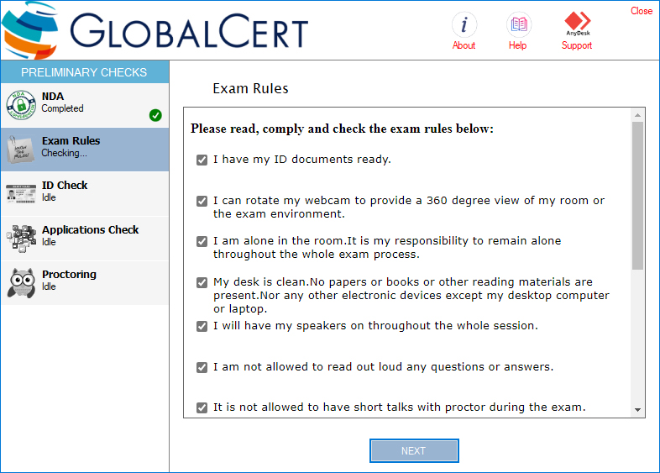Click the red Close link
This screenshot has height=473, width=660.
pos(642,11)
